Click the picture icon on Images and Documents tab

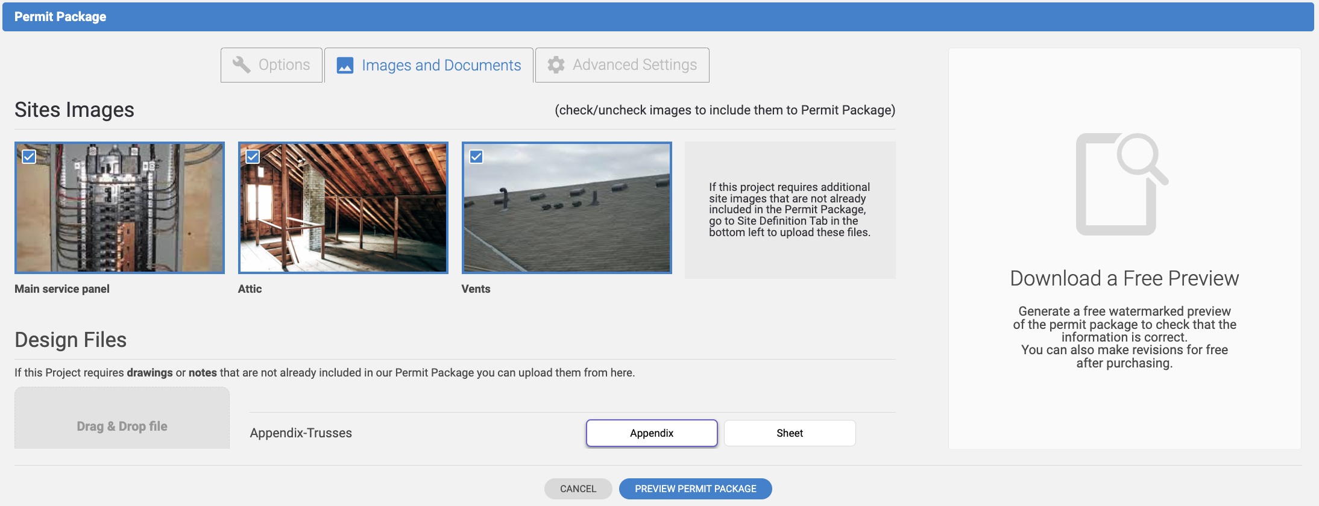(x=345, y=65)
